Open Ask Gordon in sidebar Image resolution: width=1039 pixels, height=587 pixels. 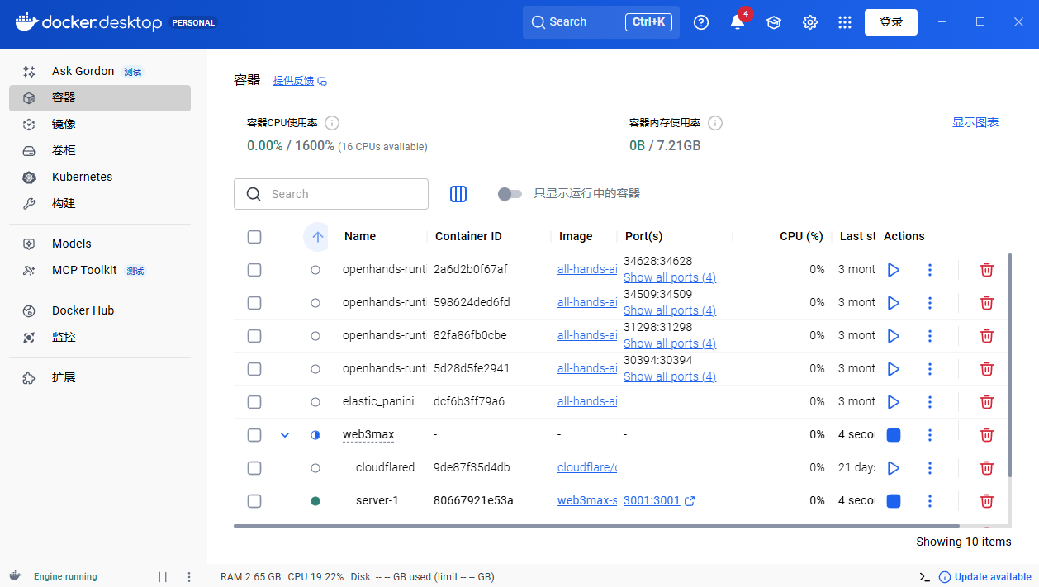tap(100, 71)
